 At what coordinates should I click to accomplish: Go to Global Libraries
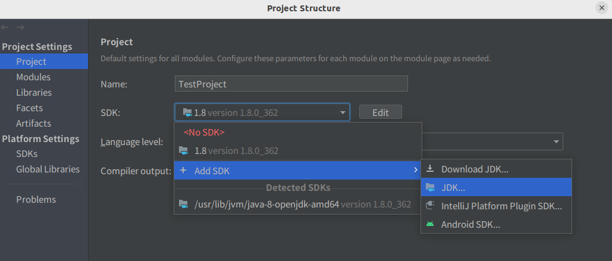tap(44, 169)
